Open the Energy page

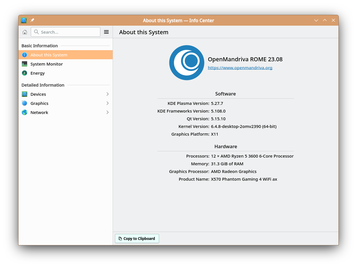coord(66,73)
